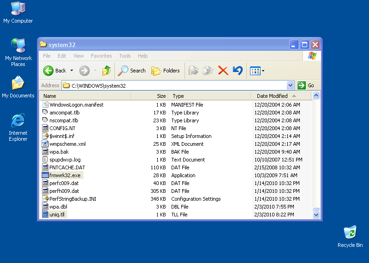This screenshot has width=369, height=263.
Task: Click the '2/3/2010 8:22 PM' date cell
Action: point(274,215)
